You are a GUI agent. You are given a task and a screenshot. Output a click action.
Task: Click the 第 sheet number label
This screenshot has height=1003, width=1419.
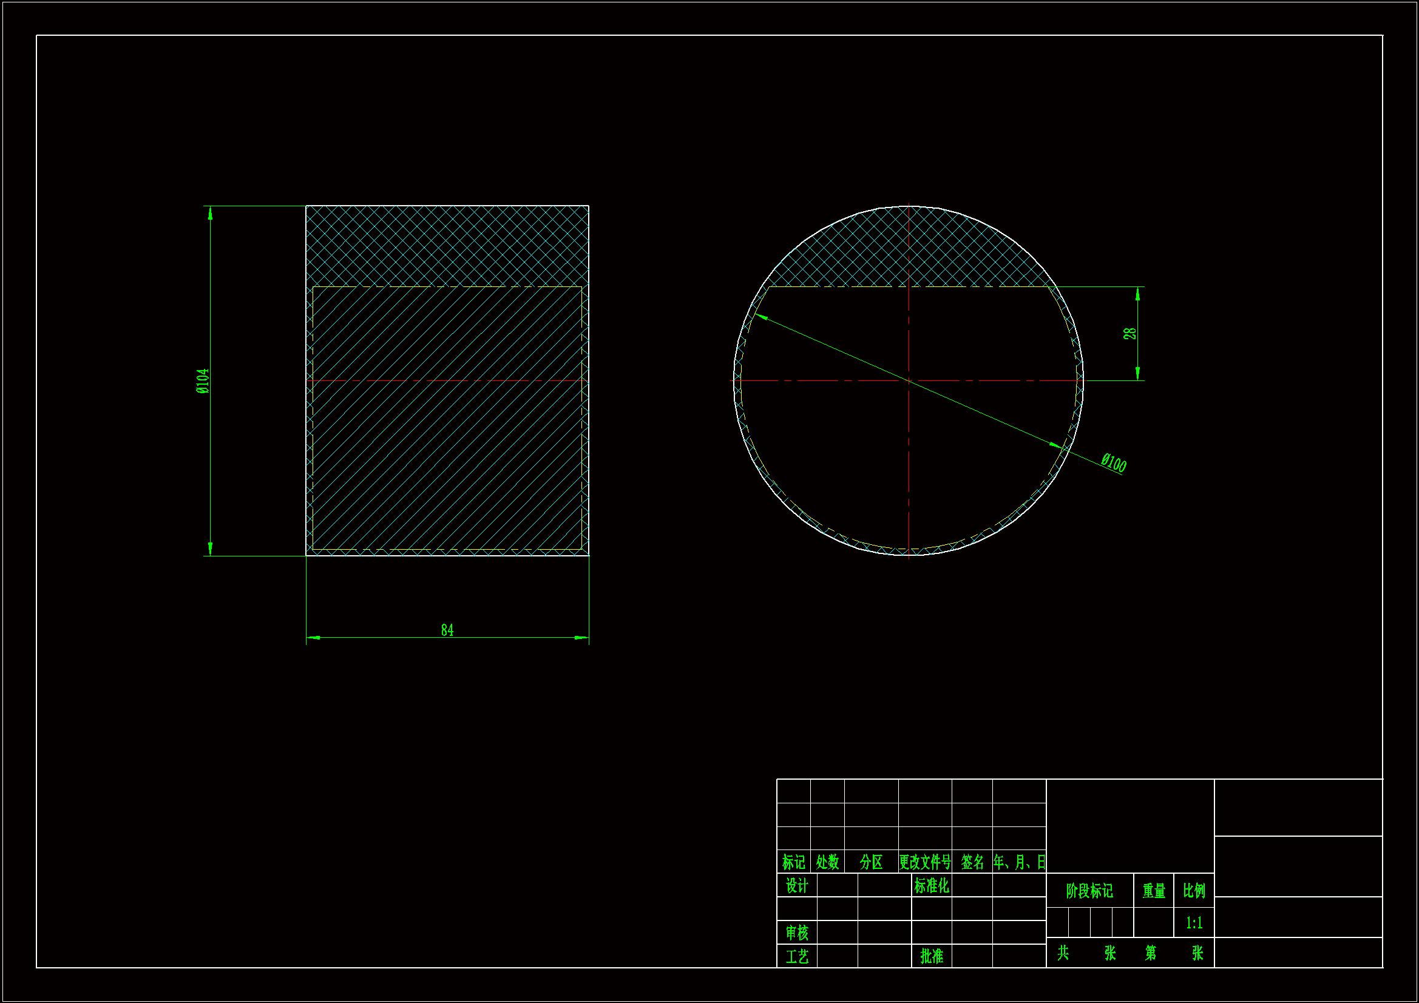1150,952
